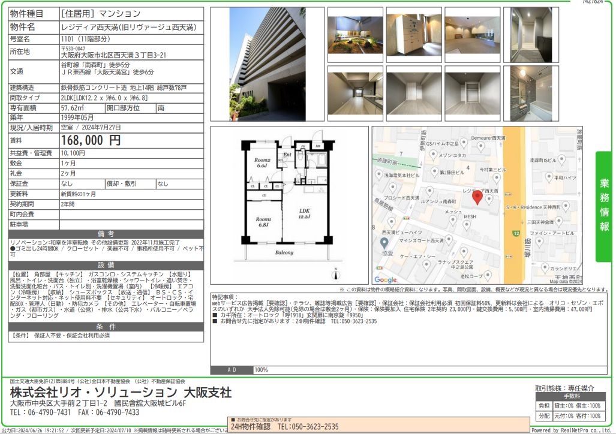Open the green 業務情報 side tab
The height and width of the screenshot is (434, 616).
pos(604,206)
